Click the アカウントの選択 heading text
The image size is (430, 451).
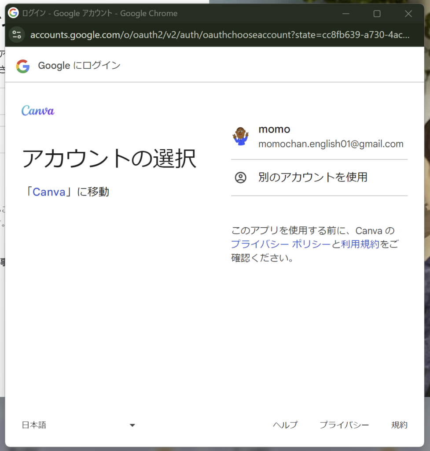pyautogui.click(x=109, y=159)
